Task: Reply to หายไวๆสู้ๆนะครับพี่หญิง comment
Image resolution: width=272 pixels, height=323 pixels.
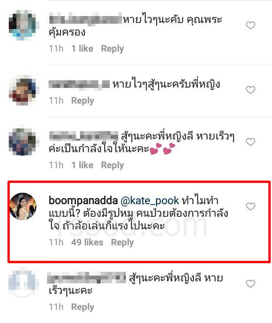Action: (x=83, y=101)
